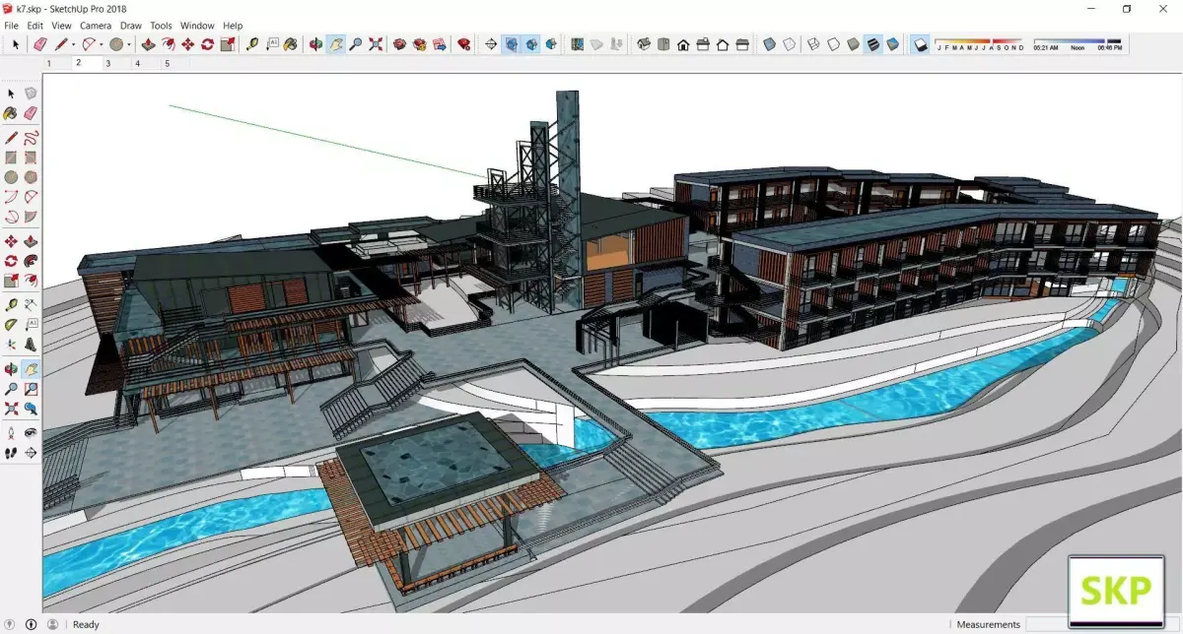The height and width of the screenshot is (634, 1183).
Task: Open the File menu
Action: 12,26
